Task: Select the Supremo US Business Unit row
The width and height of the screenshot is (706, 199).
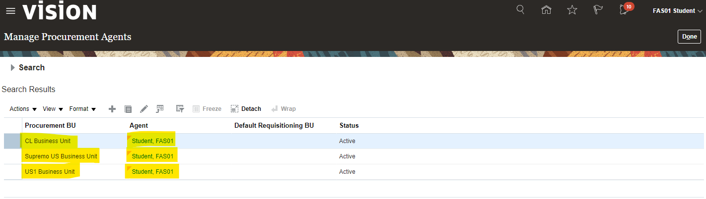Action: point(61,156)
